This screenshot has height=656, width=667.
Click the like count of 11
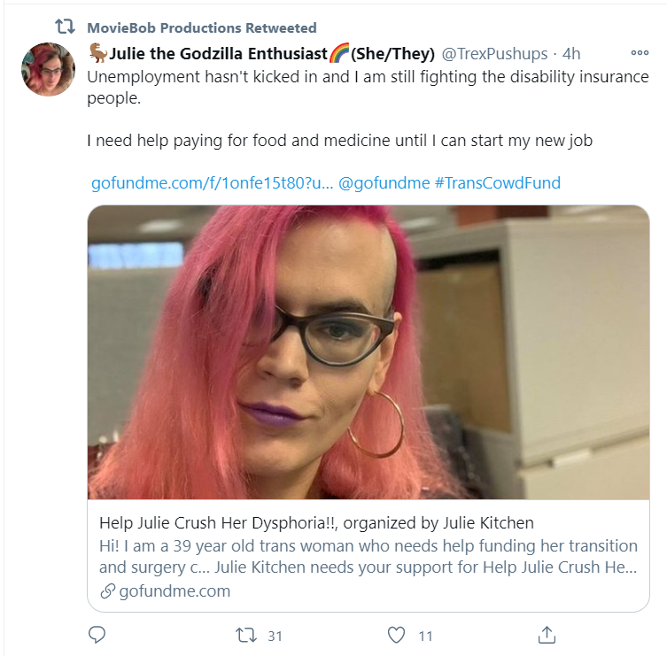pos(425,636)
